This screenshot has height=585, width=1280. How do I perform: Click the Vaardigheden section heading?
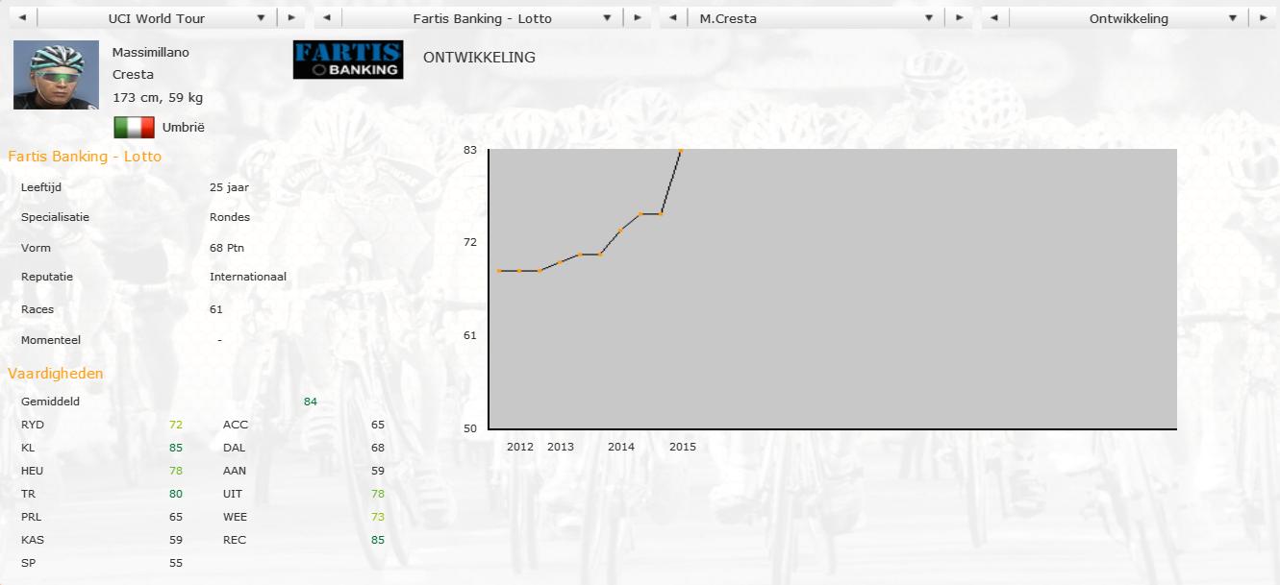tap(56, 374)
